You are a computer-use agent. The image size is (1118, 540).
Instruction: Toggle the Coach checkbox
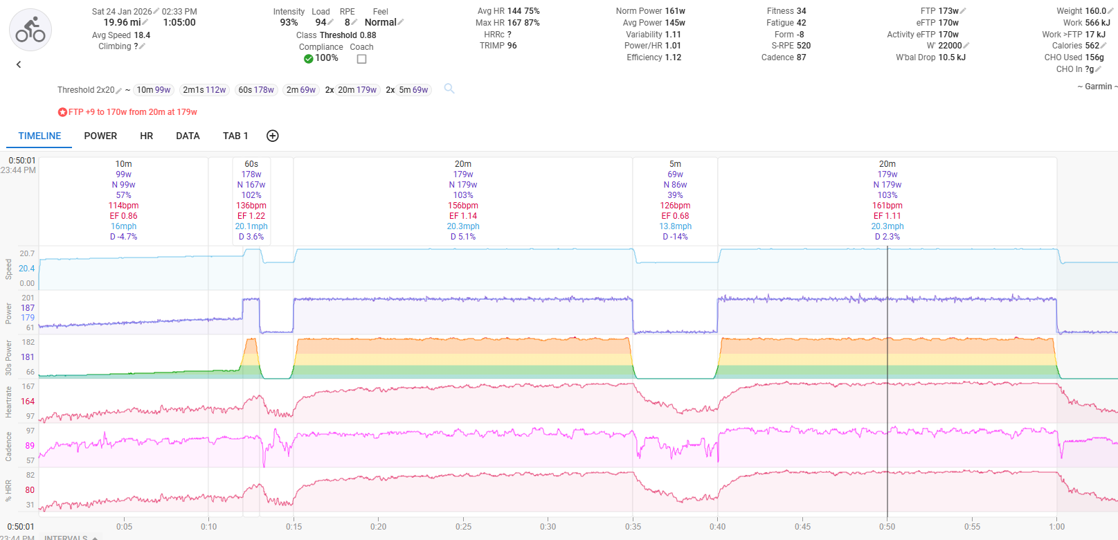point(361,59)
